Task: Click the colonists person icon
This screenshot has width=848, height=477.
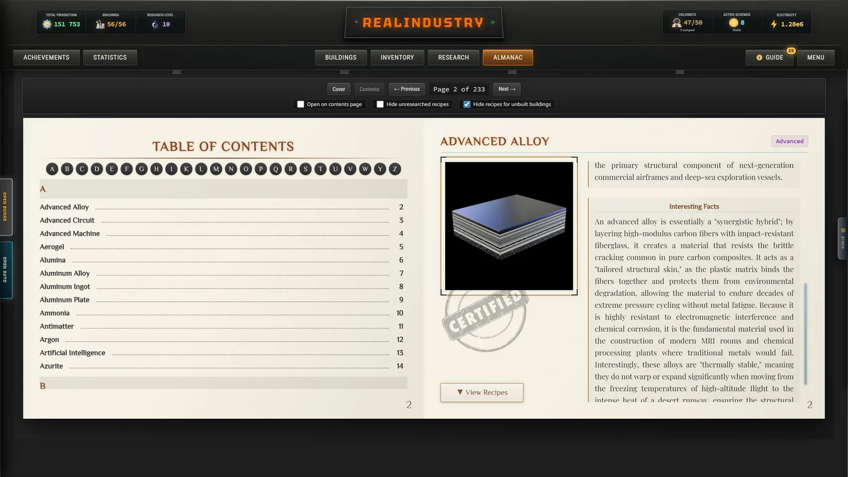Action: [676, 23]
